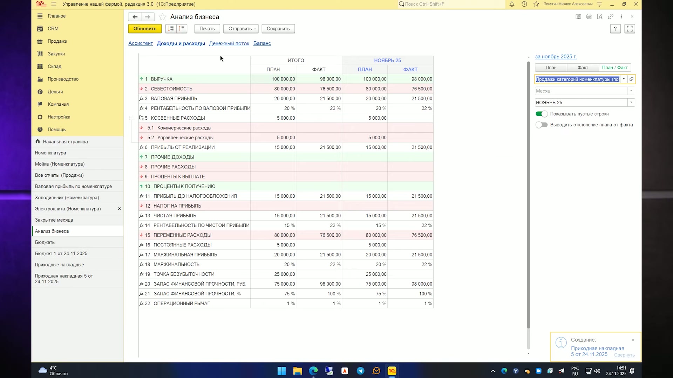Open favorites star in title bar
The image size is (673, 378).
(x=536, y=4)
